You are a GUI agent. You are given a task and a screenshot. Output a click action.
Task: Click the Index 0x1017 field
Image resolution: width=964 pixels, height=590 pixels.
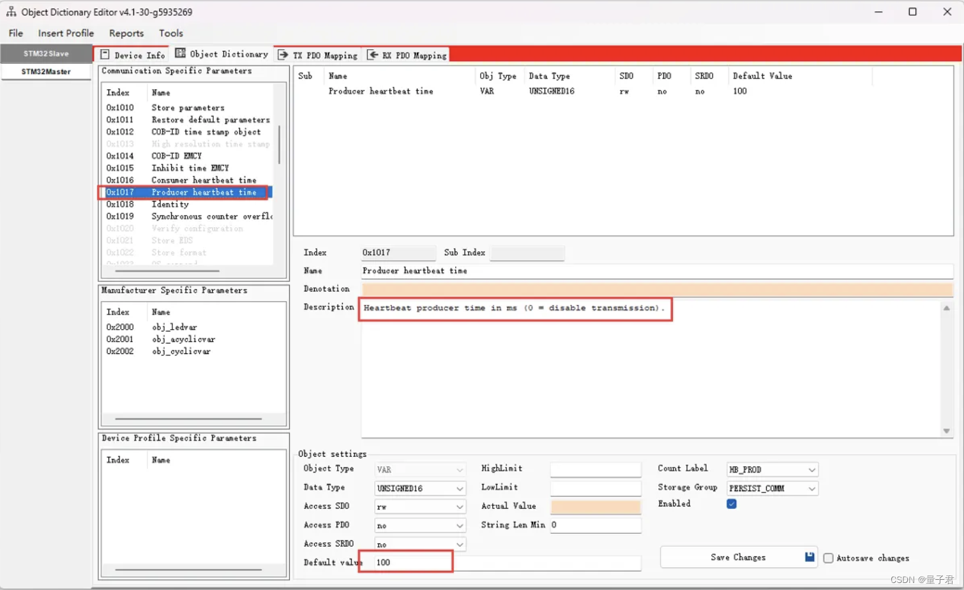[398, 253]
